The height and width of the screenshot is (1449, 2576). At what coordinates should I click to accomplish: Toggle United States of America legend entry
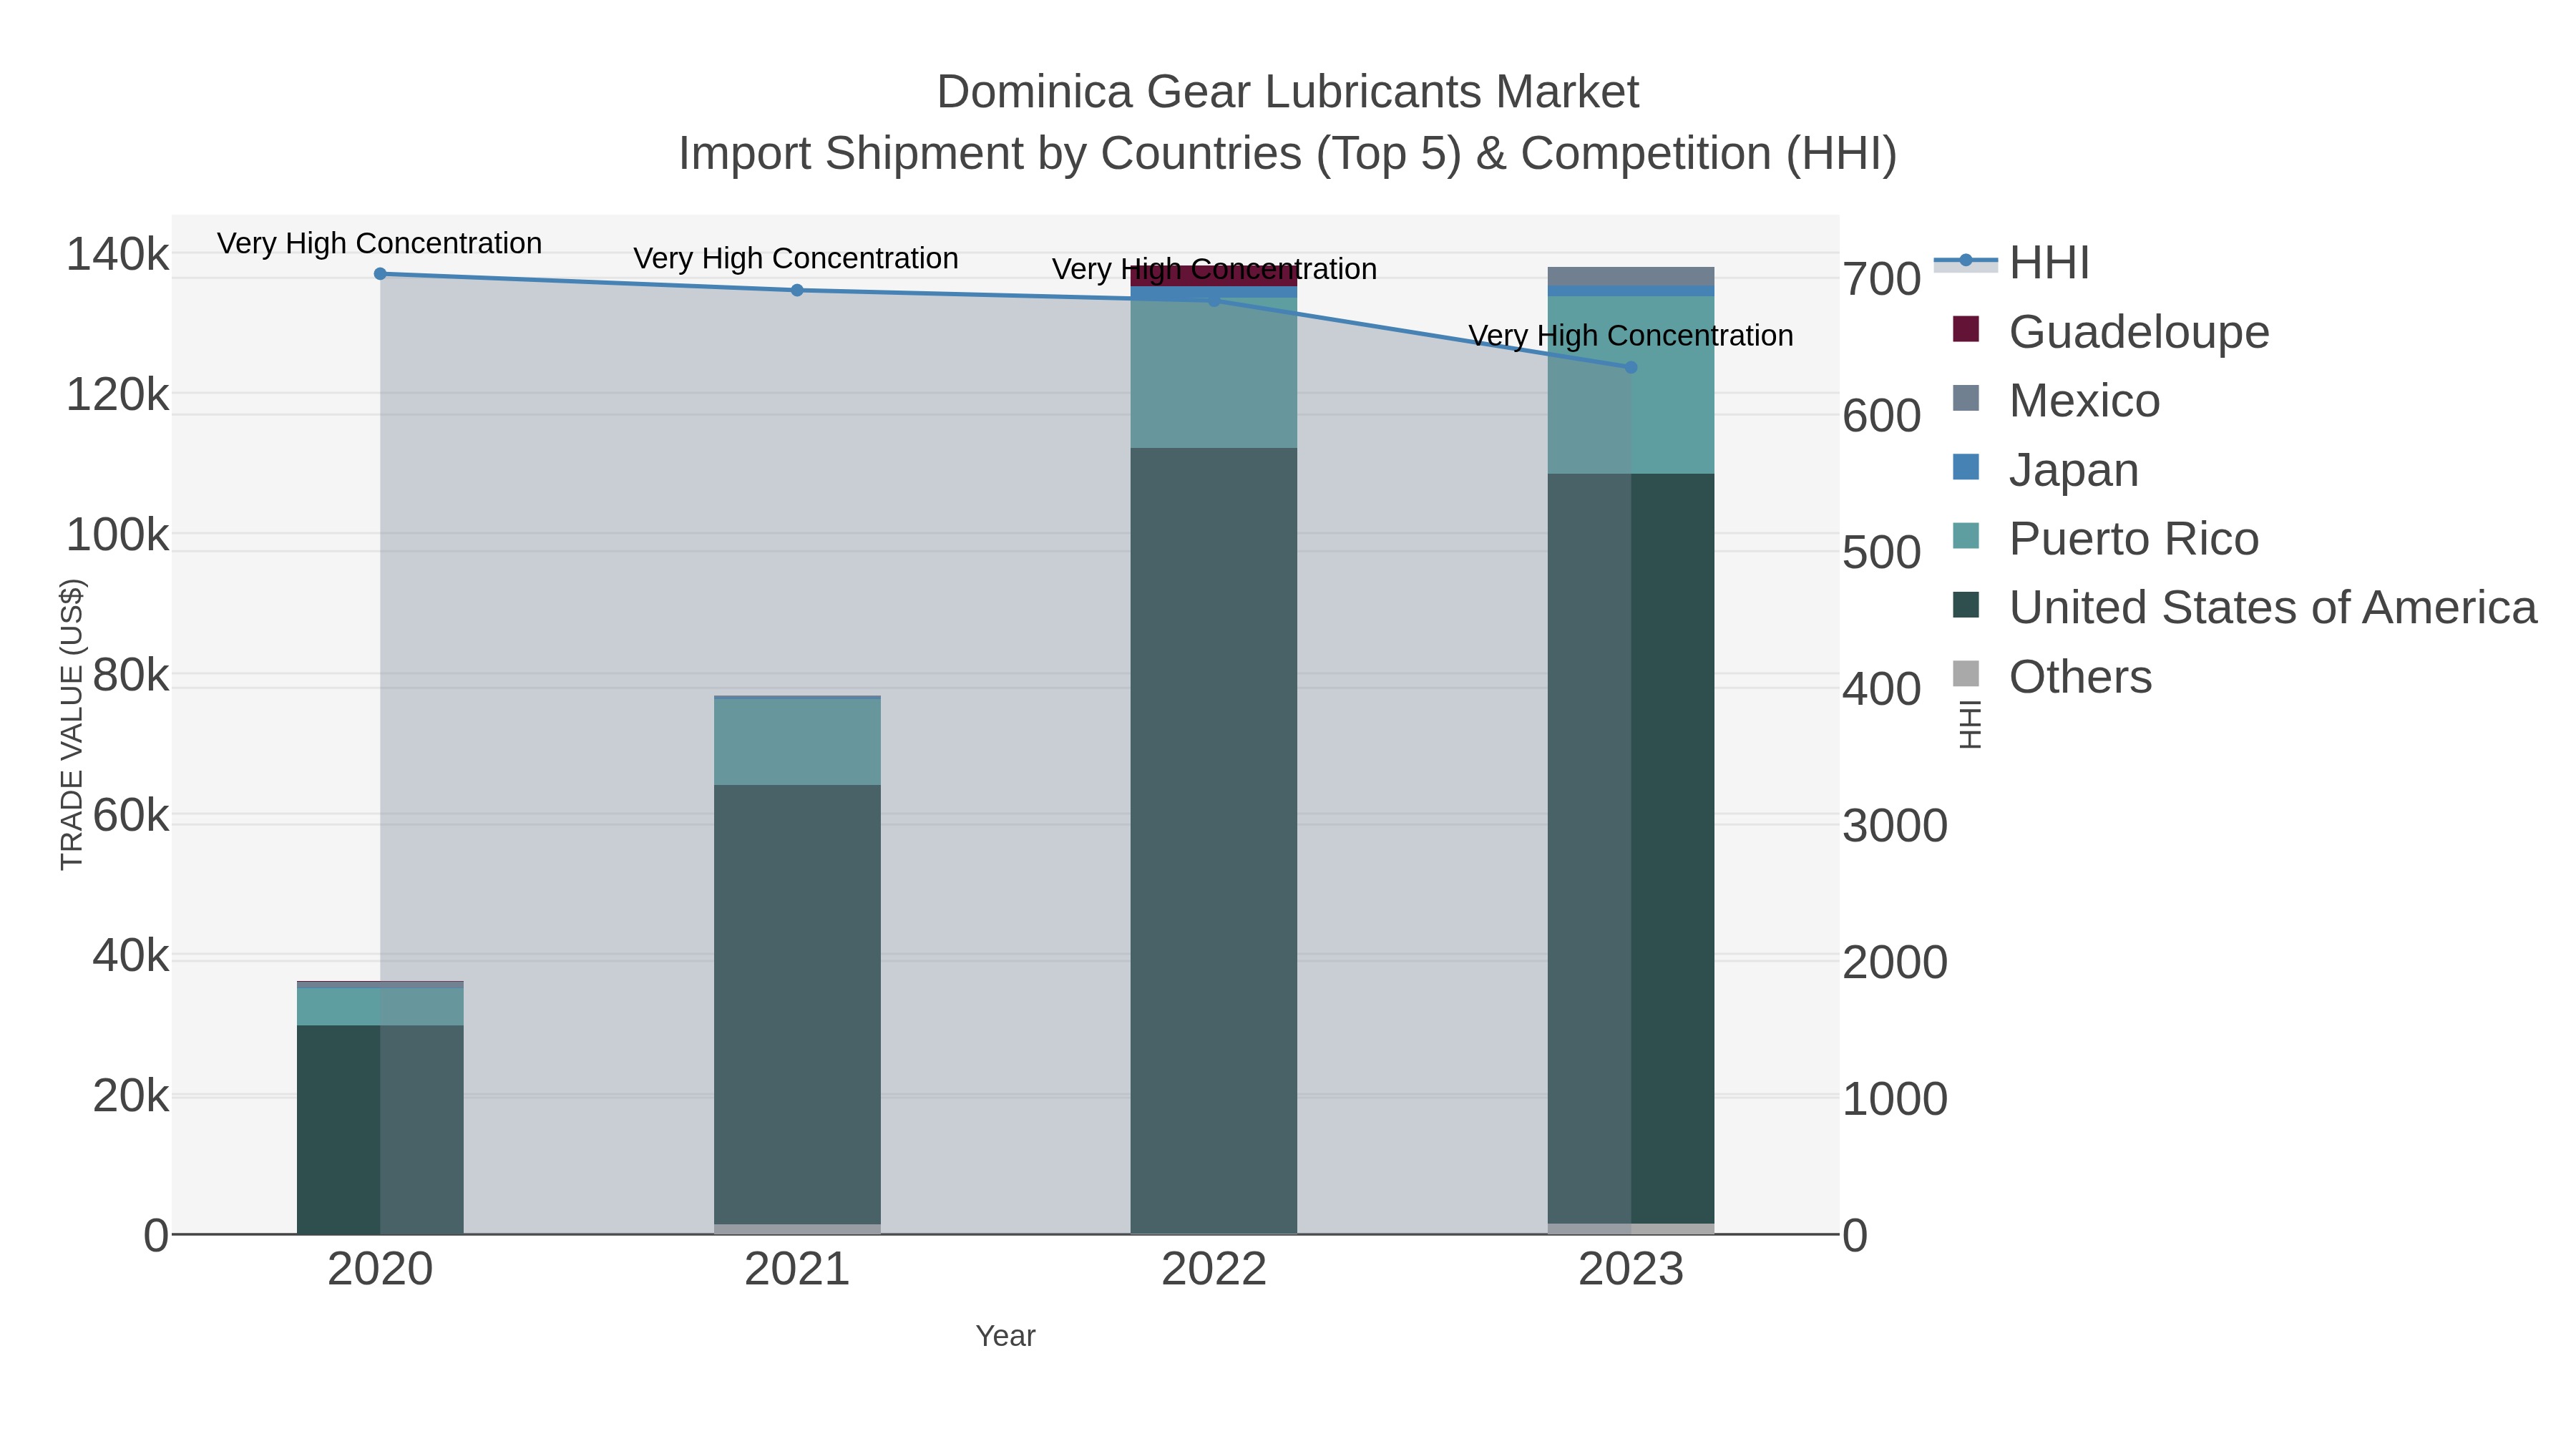point(2244,608)
